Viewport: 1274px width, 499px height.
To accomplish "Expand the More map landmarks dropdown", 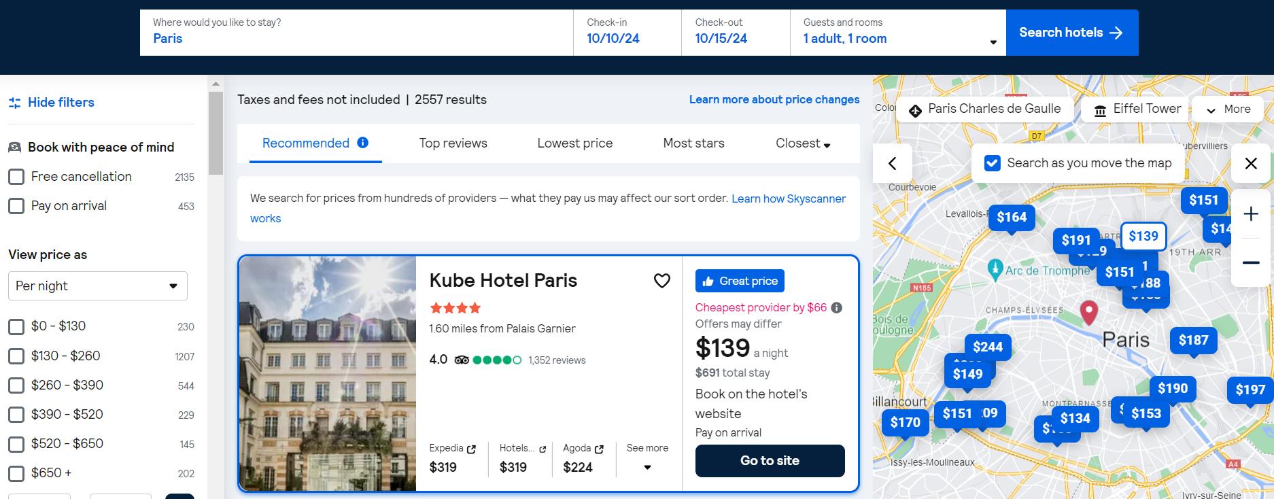I will [x=1229, y=109].
